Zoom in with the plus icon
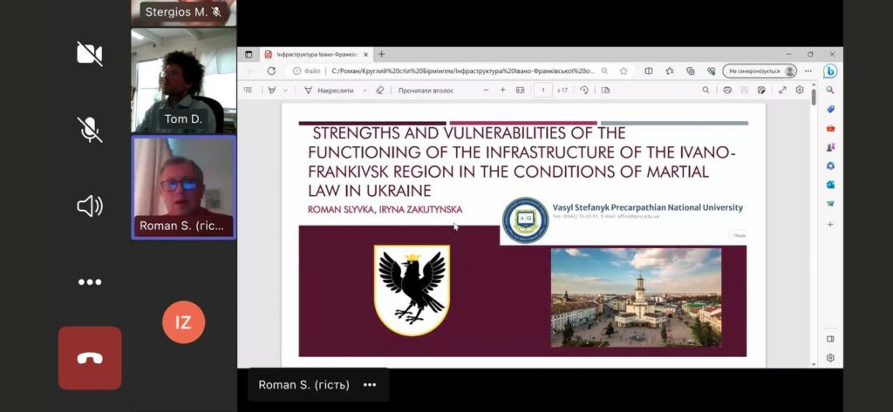893x412 pixels. 502,90
